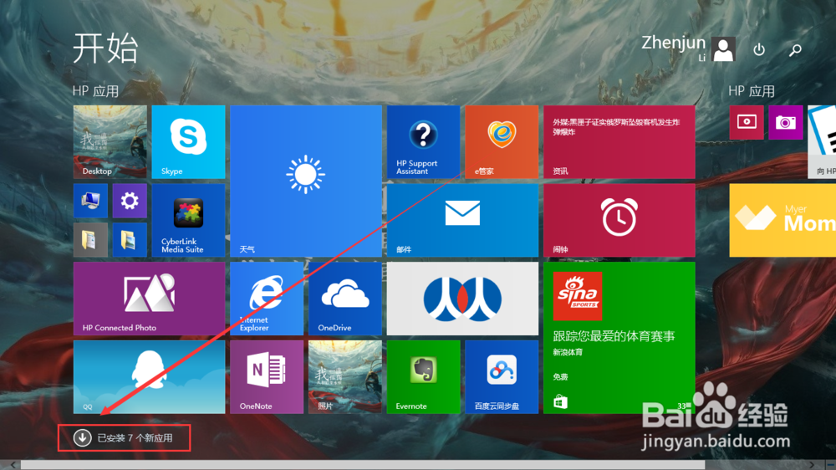Click the first HP 应用 group header
The height and width of the screenshot is (470, 836).
tap(96, 91)
